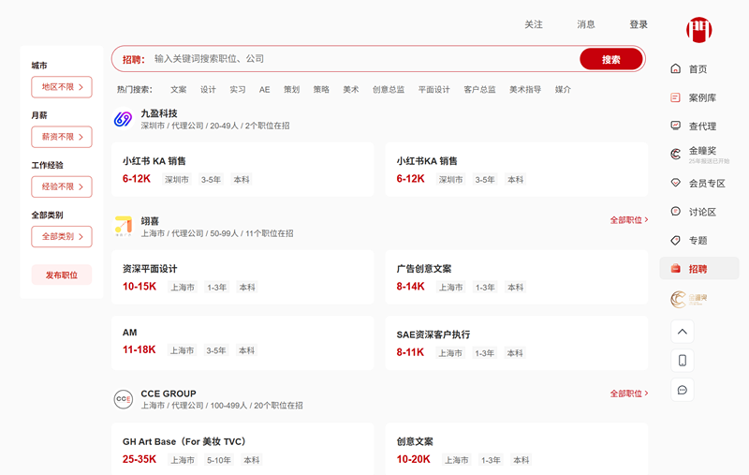This screenshot has height=475, width=749.
Task: Click the red site logo avatar
Action: click(698, 30)
